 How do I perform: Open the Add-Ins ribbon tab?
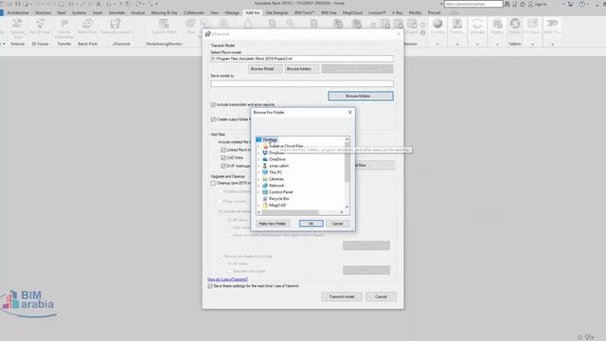pos(253,12)
